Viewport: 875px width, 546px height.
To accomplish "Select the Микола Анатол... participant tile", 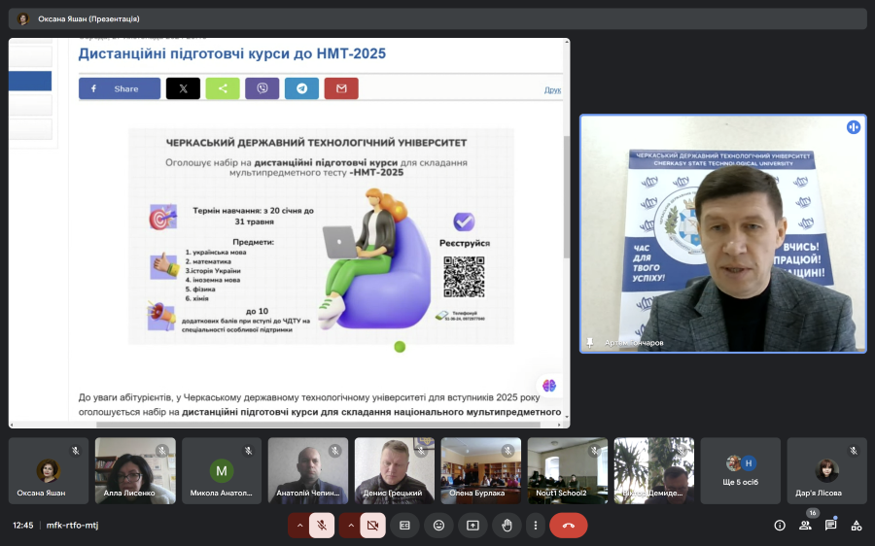I will coord(222,471).
